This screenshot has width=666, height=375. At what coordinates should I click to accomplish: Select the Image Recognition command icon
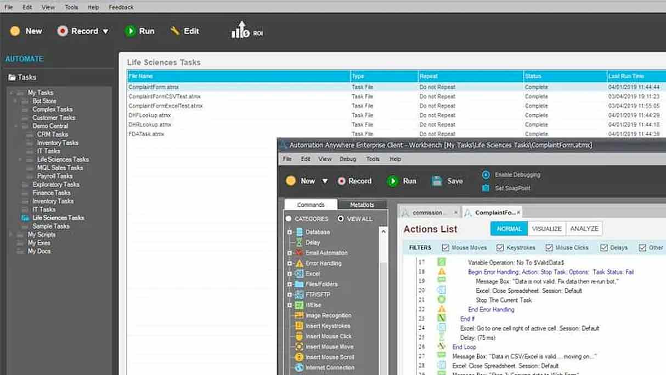tap(299, 315)
